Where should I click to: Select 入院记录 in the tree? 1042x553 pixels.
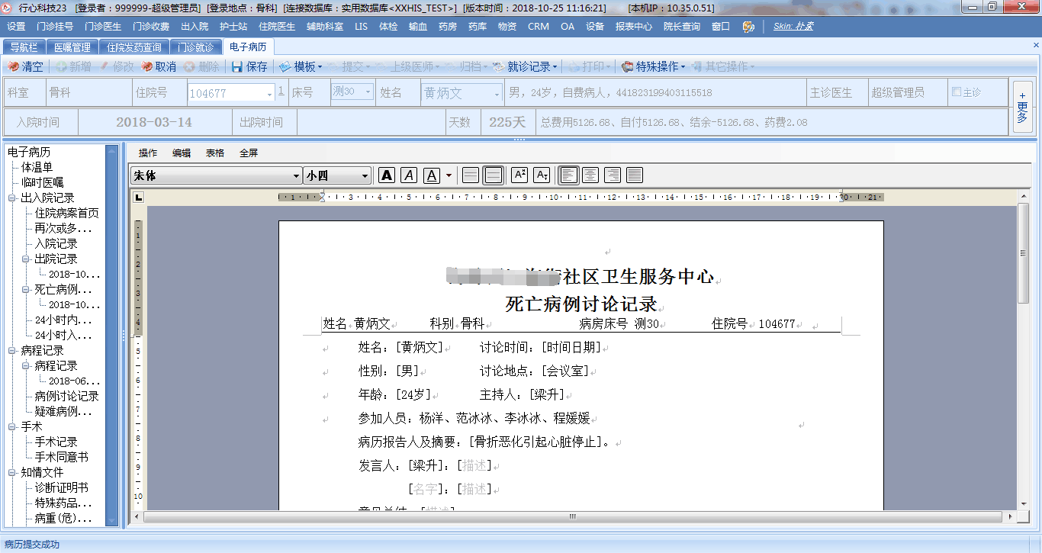[x=56, y=243]
